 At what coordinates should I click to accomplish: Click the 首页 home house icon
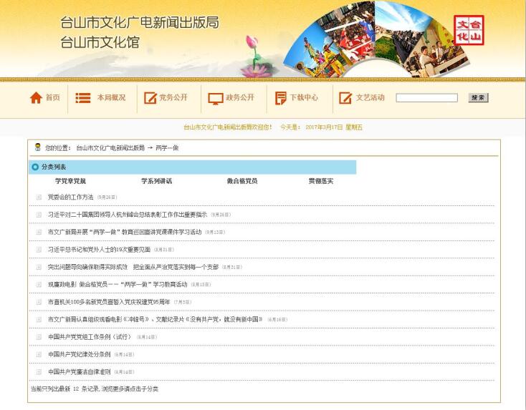(x=36, y=98)
